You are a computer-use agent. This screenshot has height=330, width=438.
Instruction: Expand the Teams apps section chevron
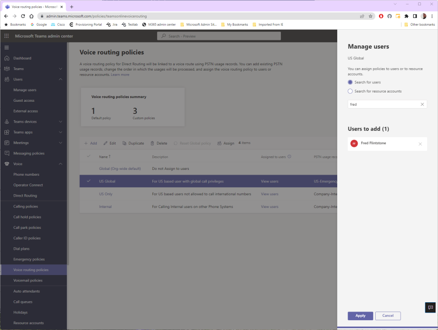[x=61, y=132]
